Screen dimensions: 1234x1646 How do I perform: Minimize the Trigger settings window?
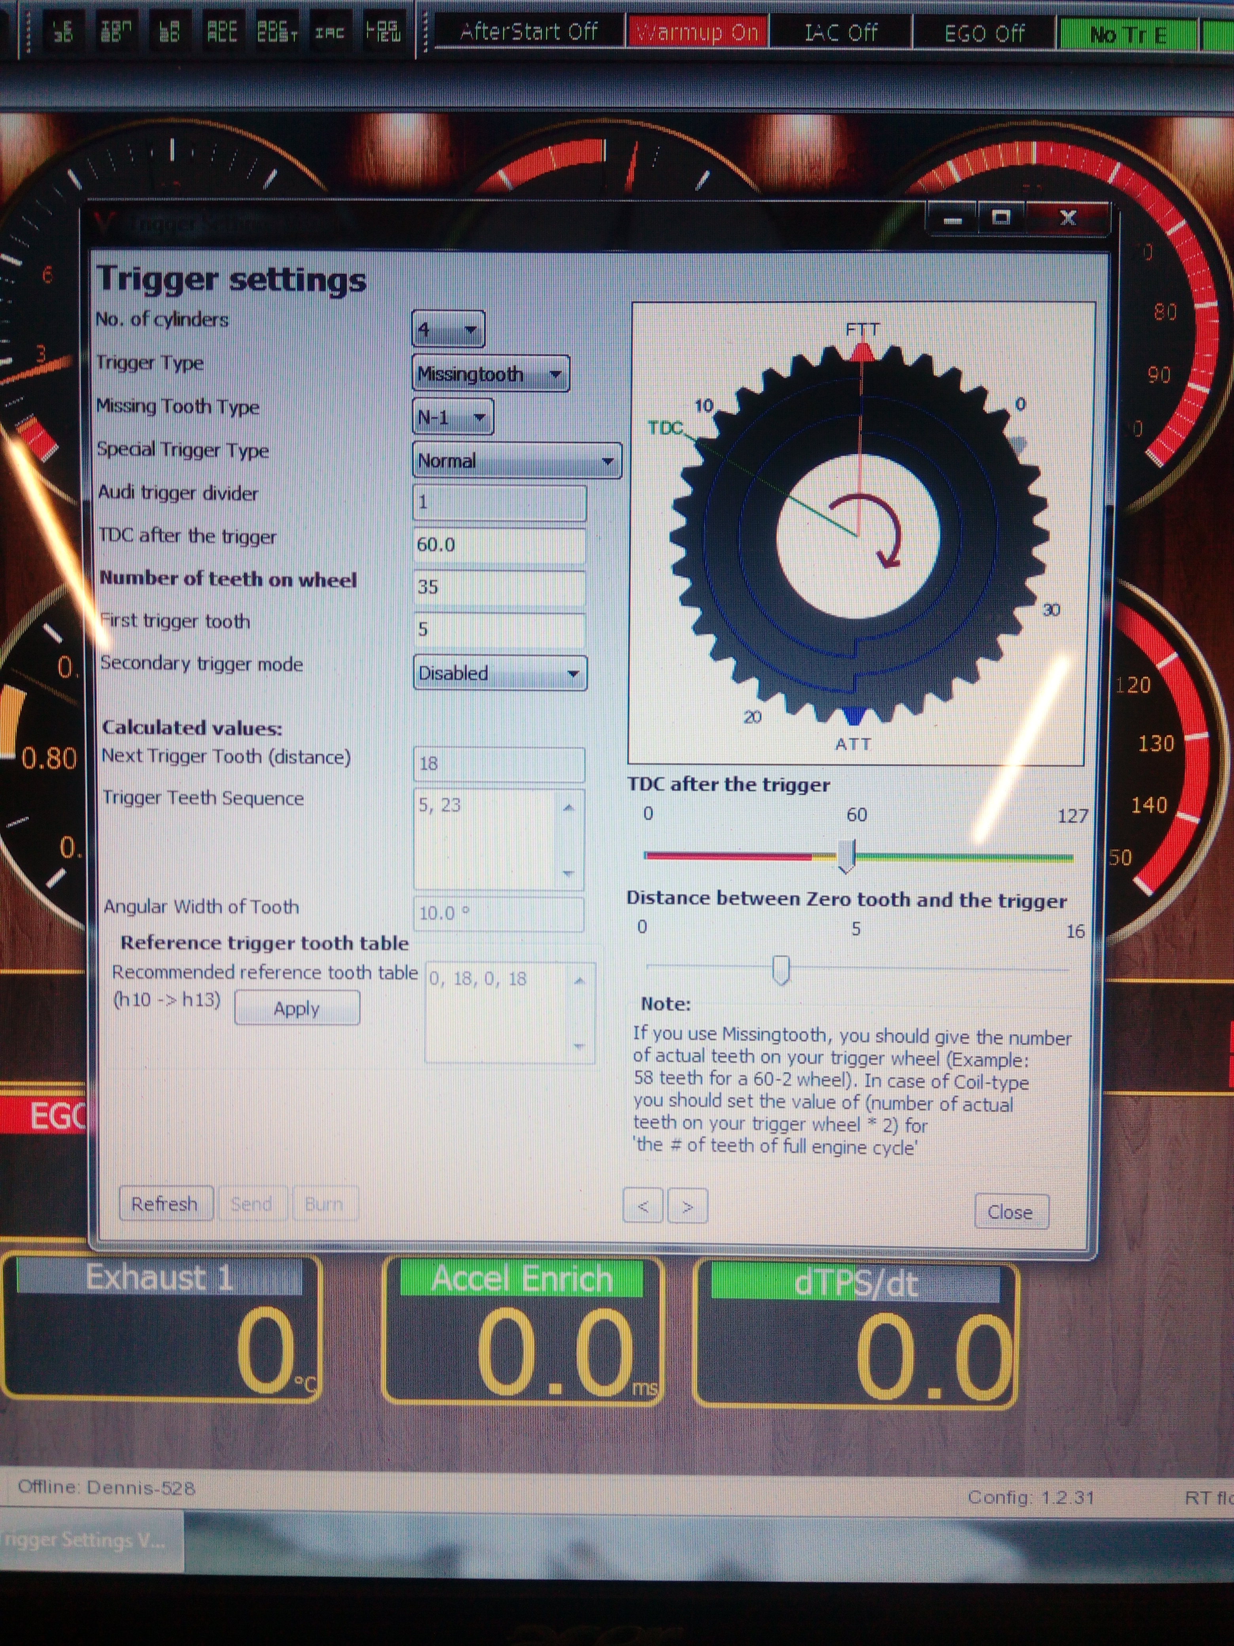point(952,219)
